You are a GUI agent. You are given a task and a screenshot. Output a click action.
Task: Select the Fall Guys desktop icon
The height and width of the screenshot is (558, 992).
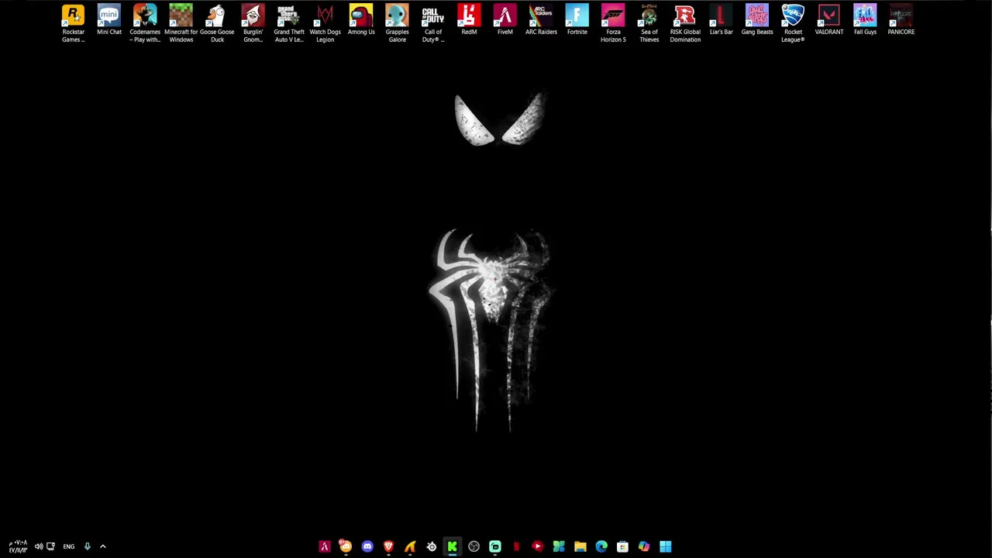click(x=865, y=20)
